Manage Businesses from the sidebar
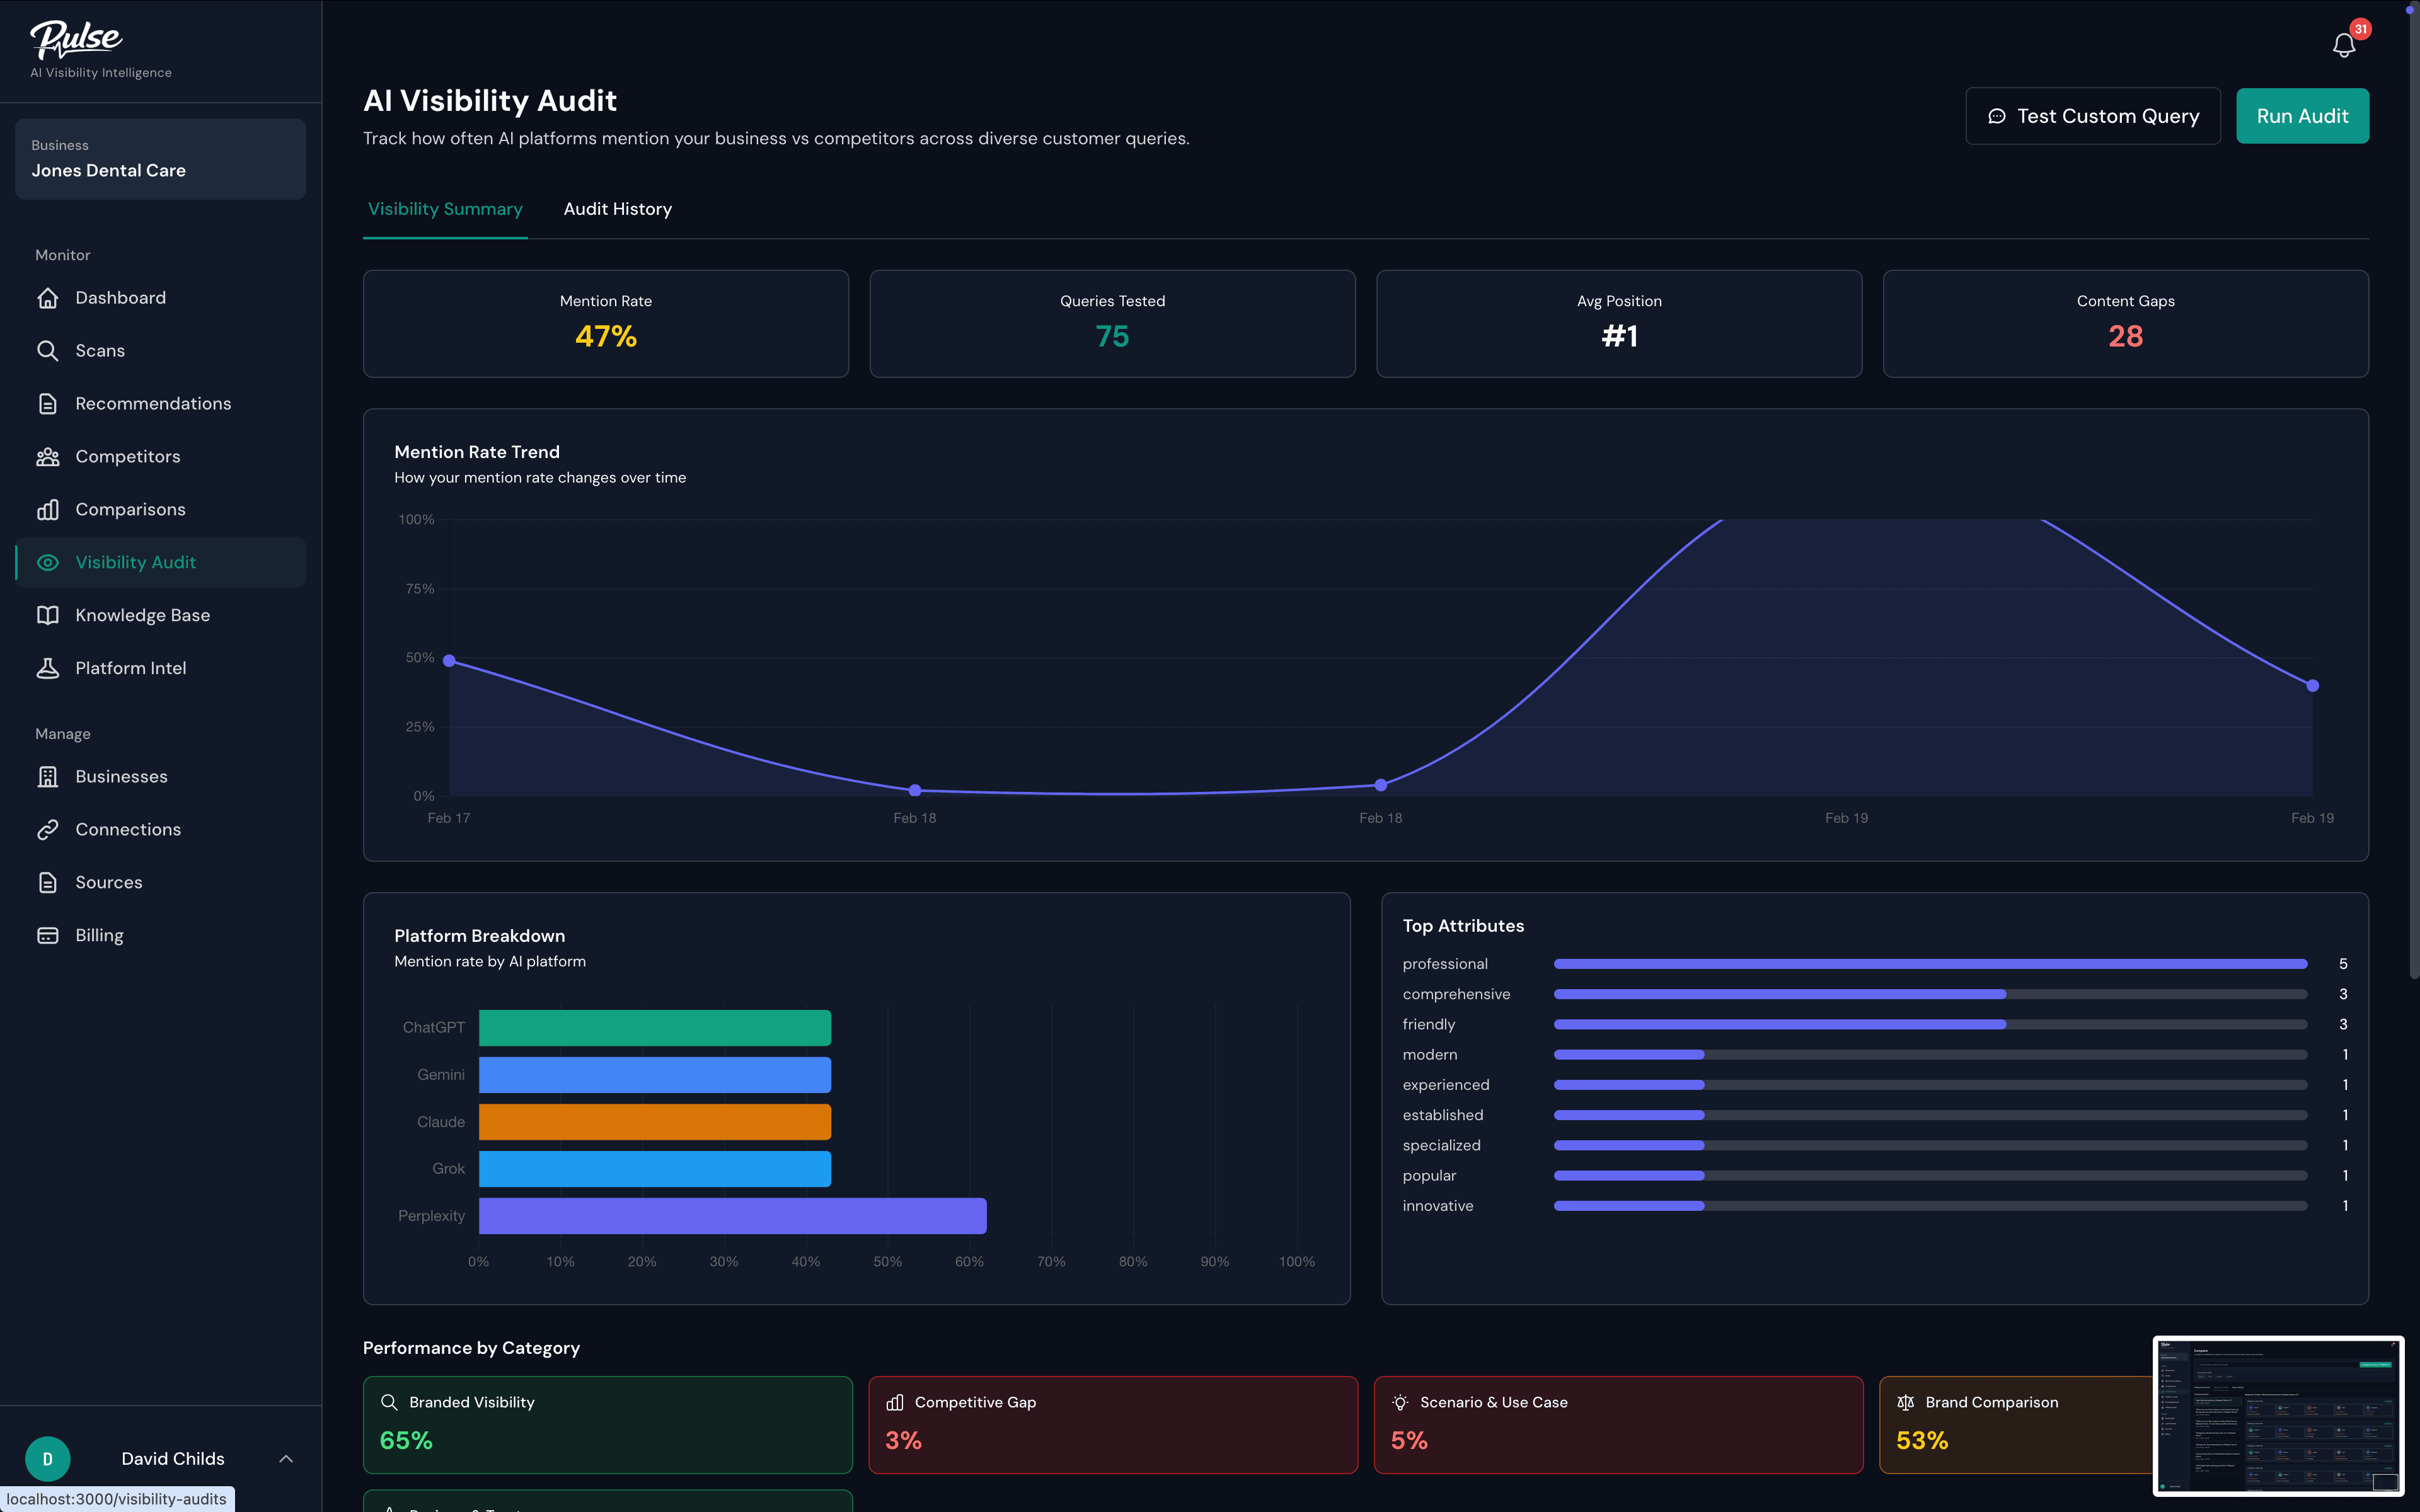The height and width of the screenshot is (1512, 2420). [x=121, y=776]
